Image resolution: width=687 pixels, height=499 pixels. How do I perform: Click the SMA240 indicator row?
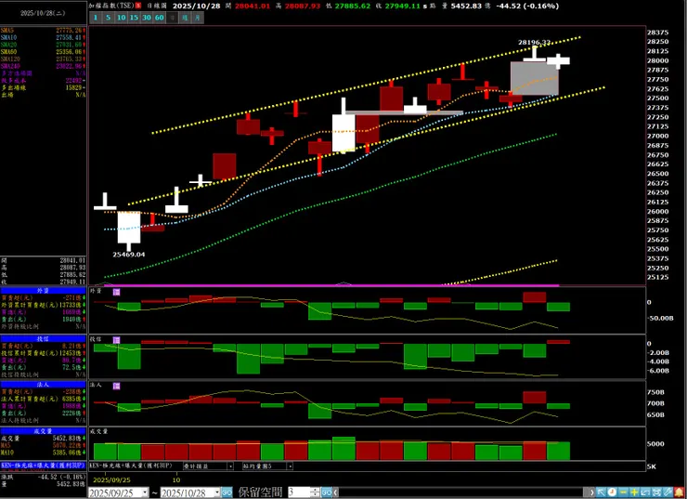(43, 66)
